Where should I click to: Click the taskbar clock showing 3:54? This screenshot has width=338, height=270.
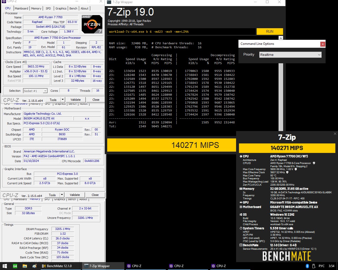[331, 266]
